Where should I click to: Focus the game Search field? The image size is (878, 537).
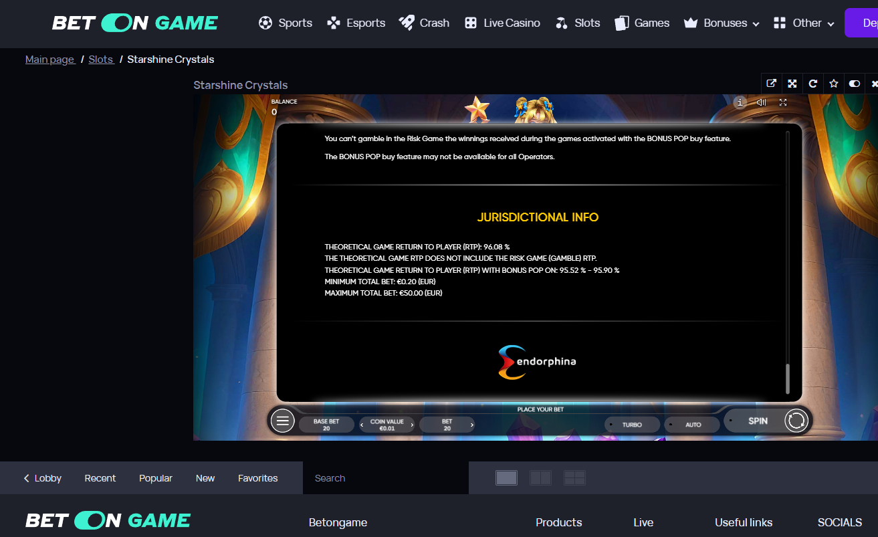coord(386,478)
